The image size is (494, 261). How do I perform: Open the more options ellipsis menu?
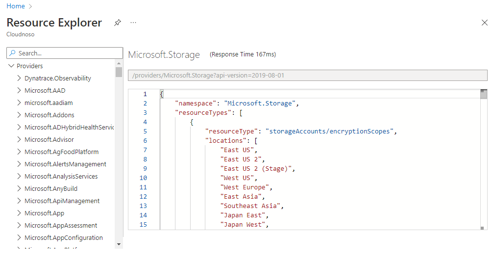click(133, 23)
